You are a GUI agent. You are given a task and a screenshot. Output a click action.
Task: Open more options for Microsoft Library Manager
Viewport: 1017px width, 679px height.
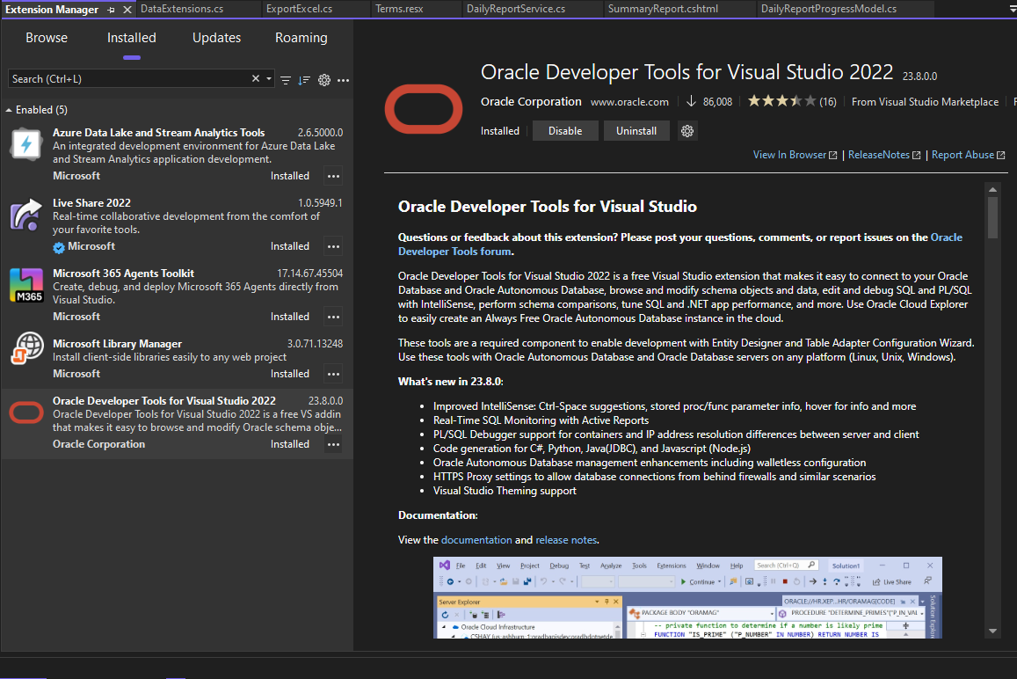tap(333, 374)
